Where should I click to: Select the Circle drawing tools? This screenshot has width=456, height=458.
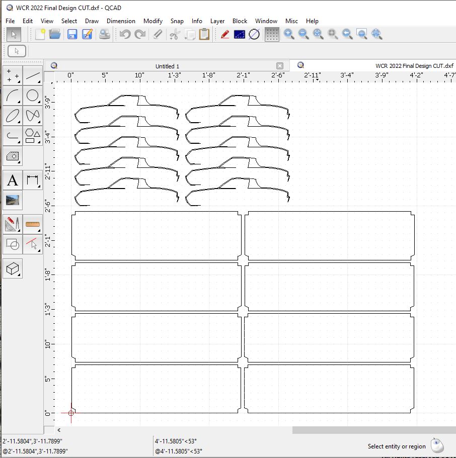(33, 96)
